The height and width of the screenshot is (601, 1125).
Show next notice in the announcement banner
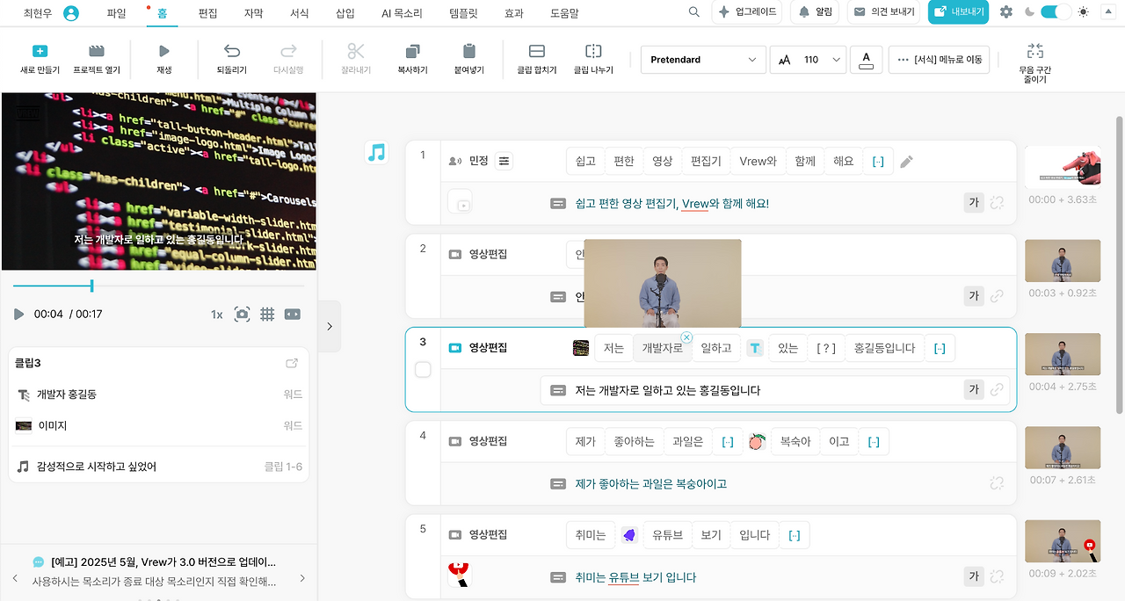[x=302, y=578]
